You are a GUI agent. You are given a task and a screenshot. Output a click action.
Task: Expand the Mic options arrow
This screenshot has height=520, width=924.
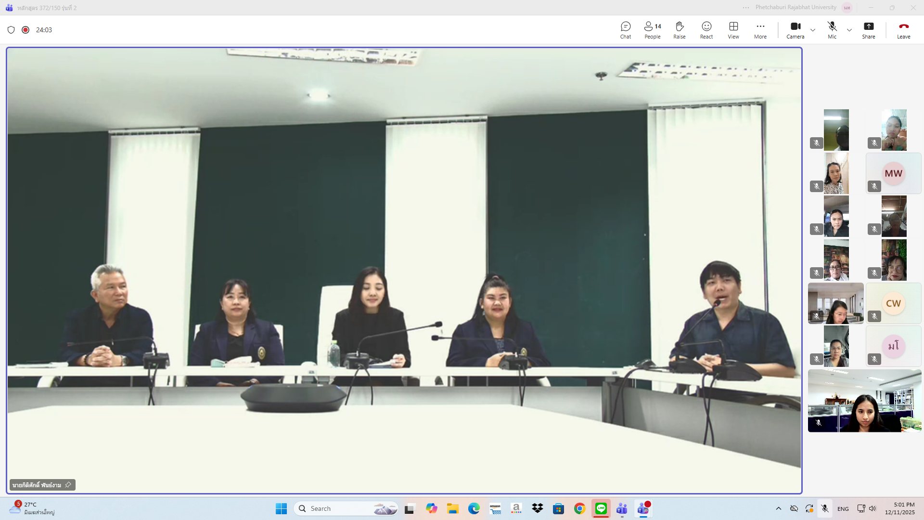point(849,30)
